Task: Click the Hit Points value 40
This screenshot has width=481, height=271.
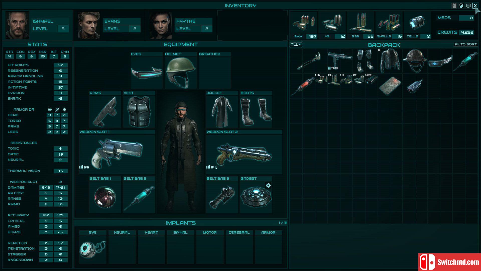Action: (x=60, y=65)
